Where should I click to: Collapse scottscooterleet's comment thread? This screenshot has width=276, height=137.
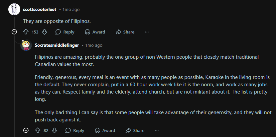click(x=14, y=32)
